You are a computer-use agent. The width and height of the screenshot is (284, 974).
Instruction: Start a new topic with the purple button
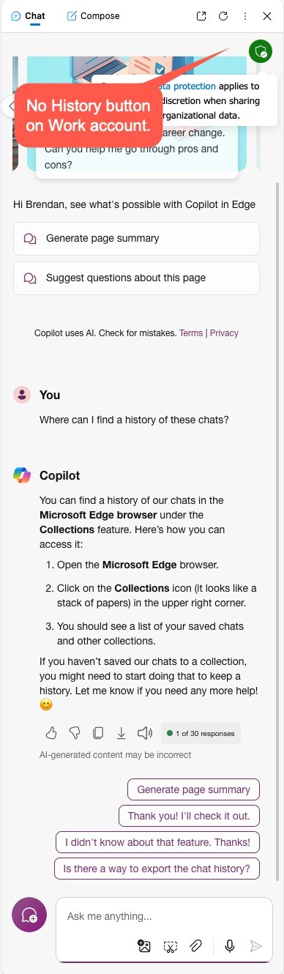point(29,915)
